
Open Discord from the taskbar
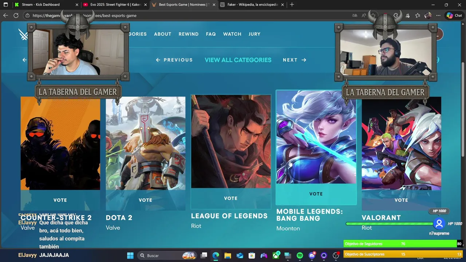tap(312, 255)
